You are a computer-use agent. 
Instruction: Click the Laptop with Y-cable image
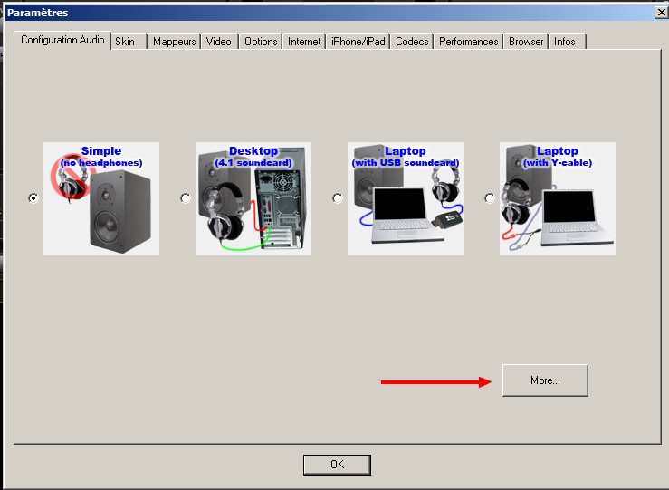pyautogui.click(x=558, y=198)
